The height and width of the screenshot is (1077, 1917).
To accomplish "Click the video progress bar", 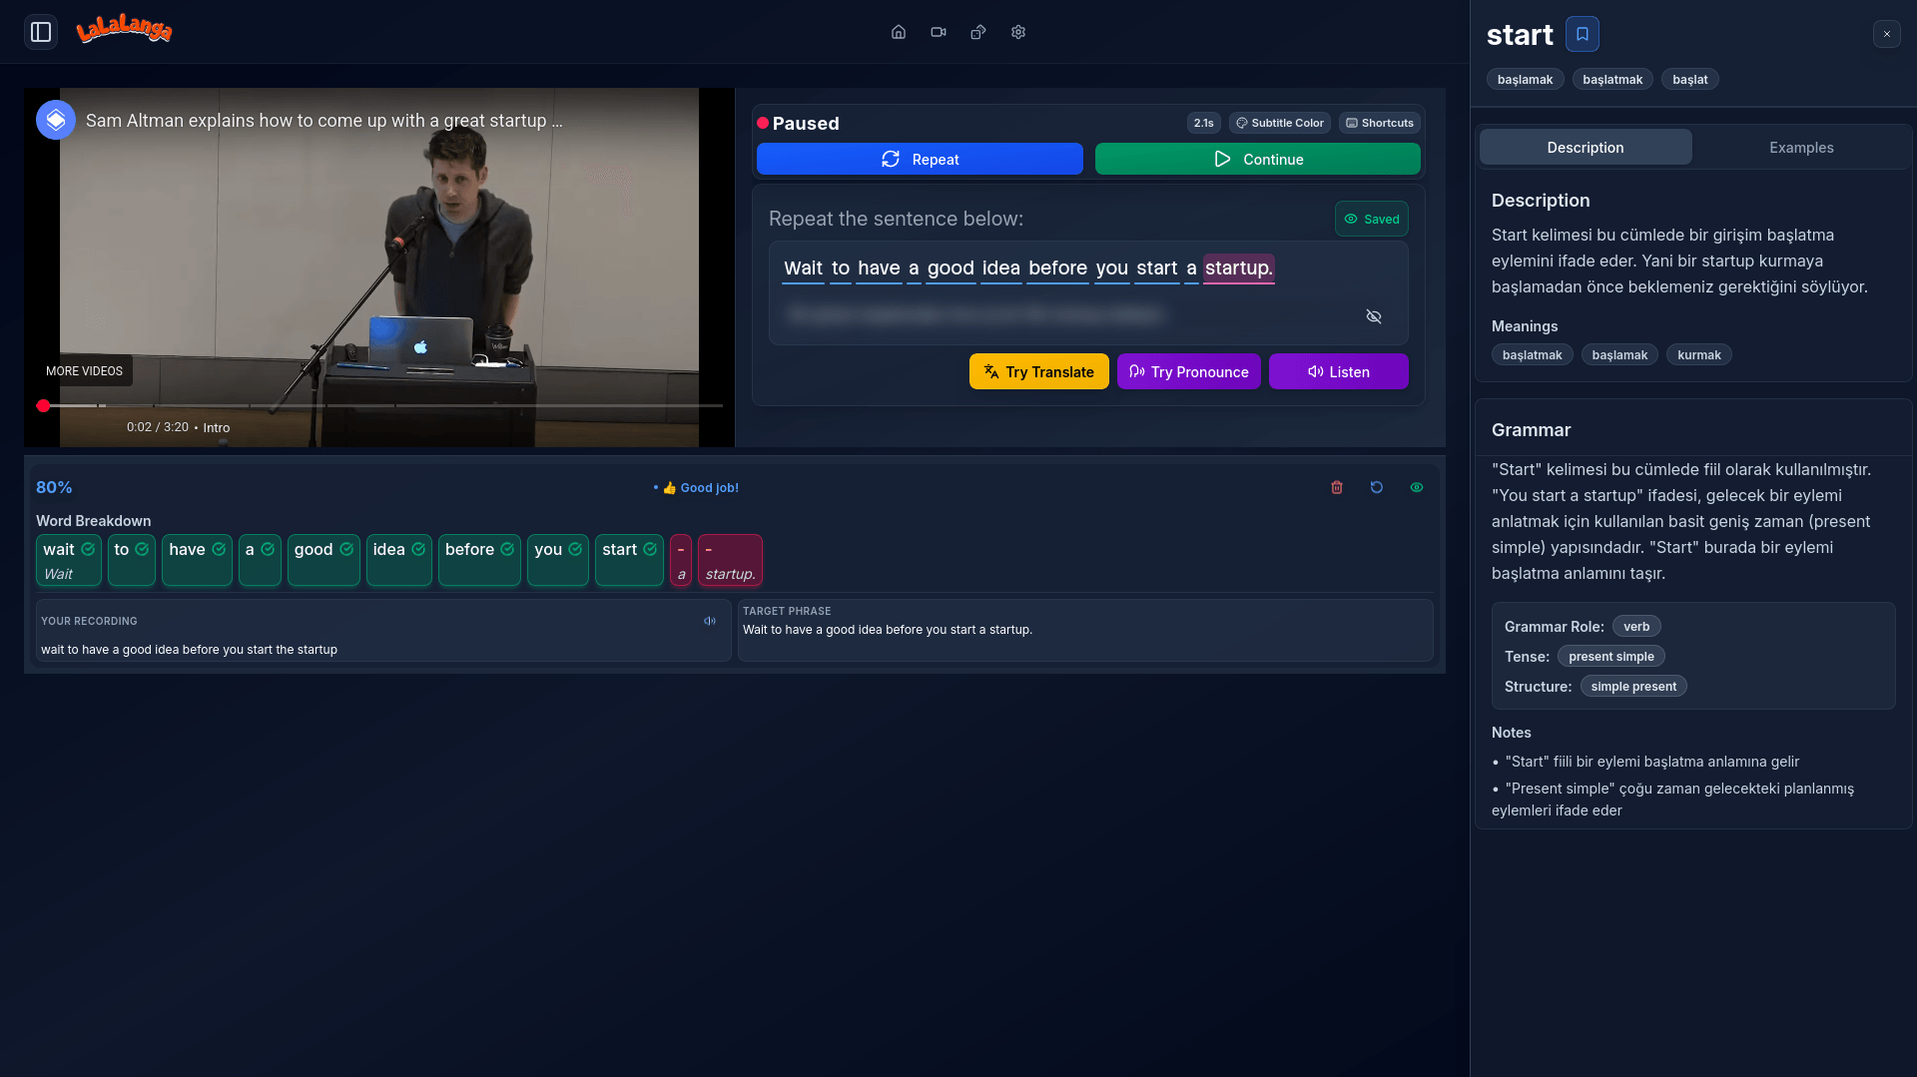I will pyautogui.click(x=379, y=405).
